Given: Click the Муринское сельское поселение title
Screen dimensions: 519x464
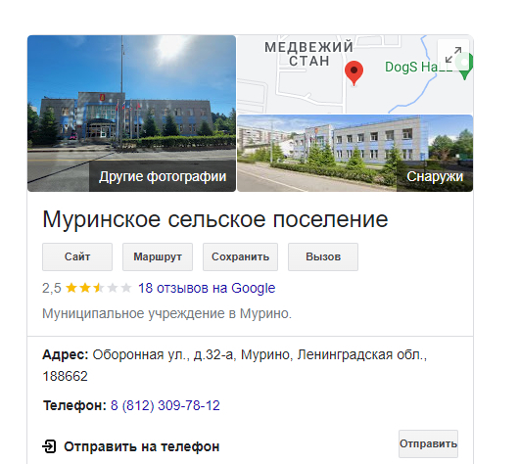Looking at the screenshot, I should point(215,219).
